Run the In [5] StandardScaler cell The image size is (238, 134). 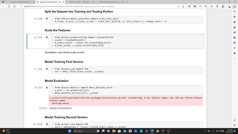point(47,37)
